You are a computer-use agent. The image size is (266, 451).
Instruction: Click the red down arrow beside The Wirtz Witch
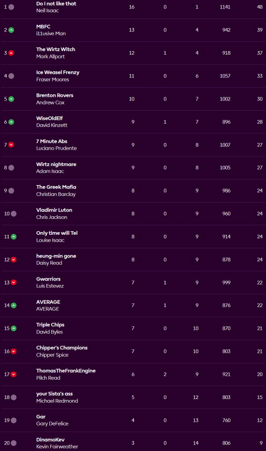click(x=11, y=53)
